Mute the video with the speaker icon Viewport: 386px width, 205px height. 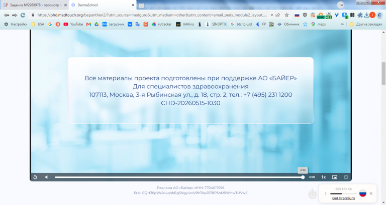[46, 177]
